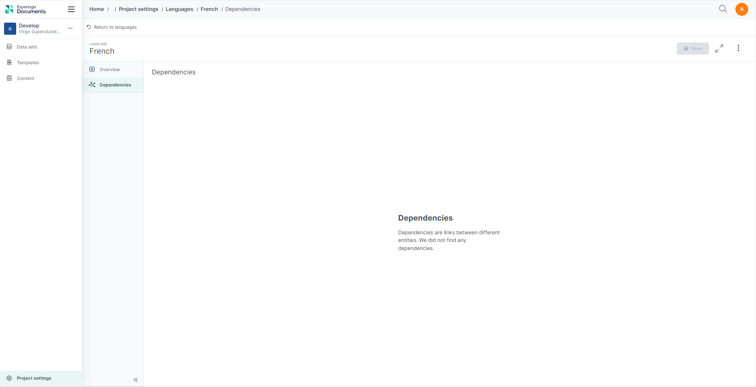Toggle the hamburger navigation menu
This screenshot has width=756, height=387.
tap(71, 9)
